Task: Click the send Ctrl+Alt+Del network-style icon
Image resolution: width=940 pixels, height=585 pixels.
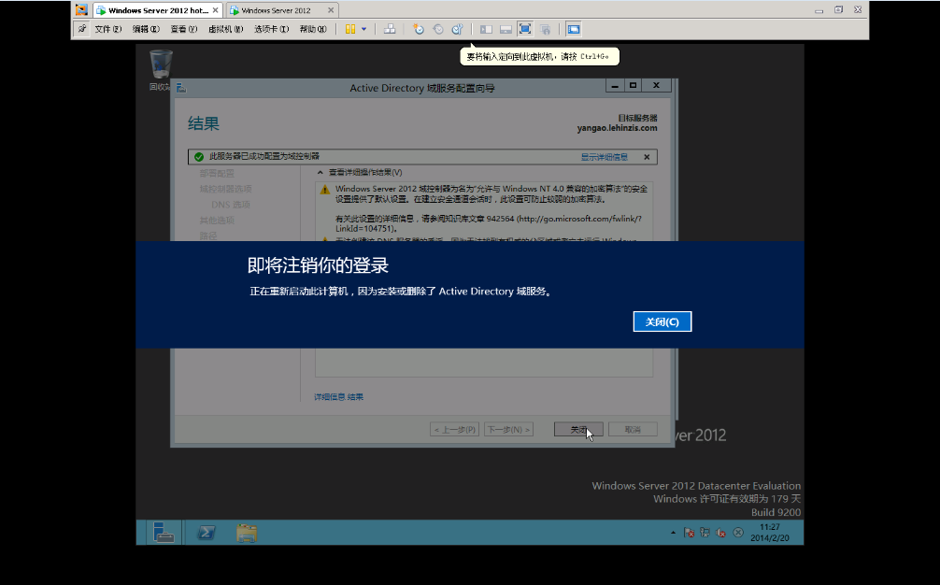Action: [390, 29]
